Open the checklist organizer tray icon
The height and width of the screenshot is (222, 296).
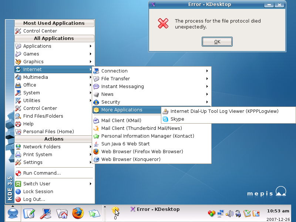[x=247, y=213]
